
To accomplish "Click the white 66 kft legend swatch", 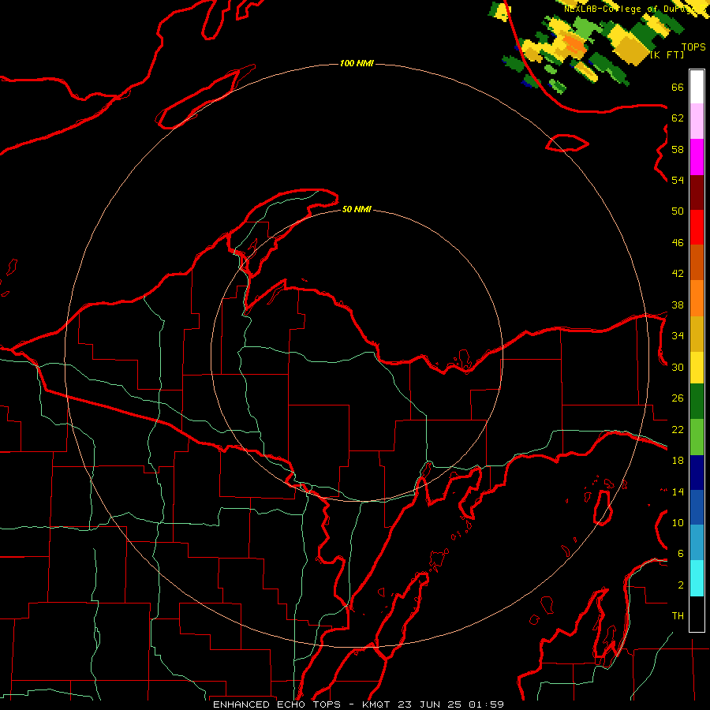I will [697, 87].
